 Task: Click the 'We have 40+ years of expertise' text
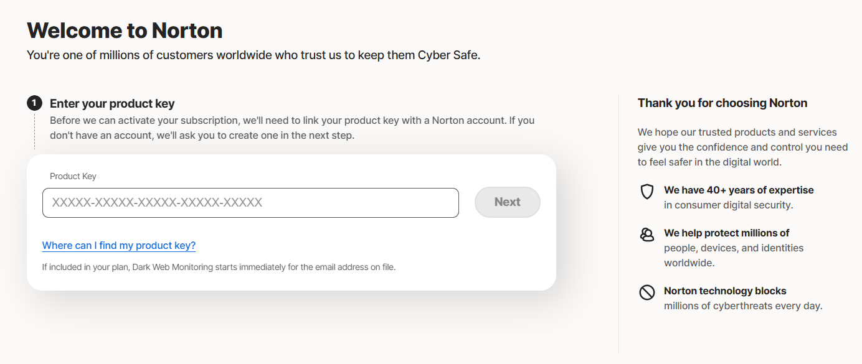pyautogui.click(x=739, y=190)
